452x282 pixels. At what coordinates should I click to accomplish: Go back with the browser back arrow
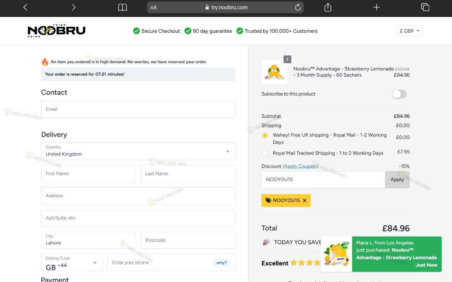25,7
